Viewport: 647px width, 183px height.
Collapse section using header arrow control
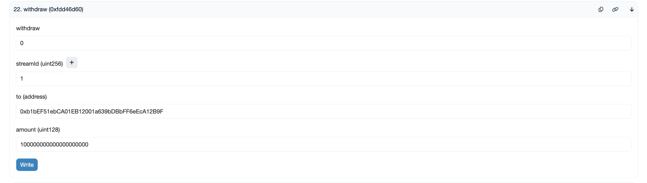631,9
